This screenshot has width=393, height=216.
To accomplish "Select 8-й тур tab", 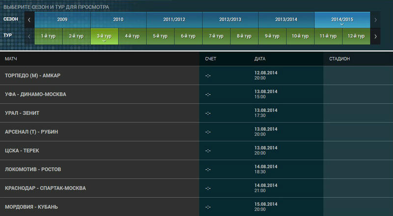I will click(x=244, y=37).
